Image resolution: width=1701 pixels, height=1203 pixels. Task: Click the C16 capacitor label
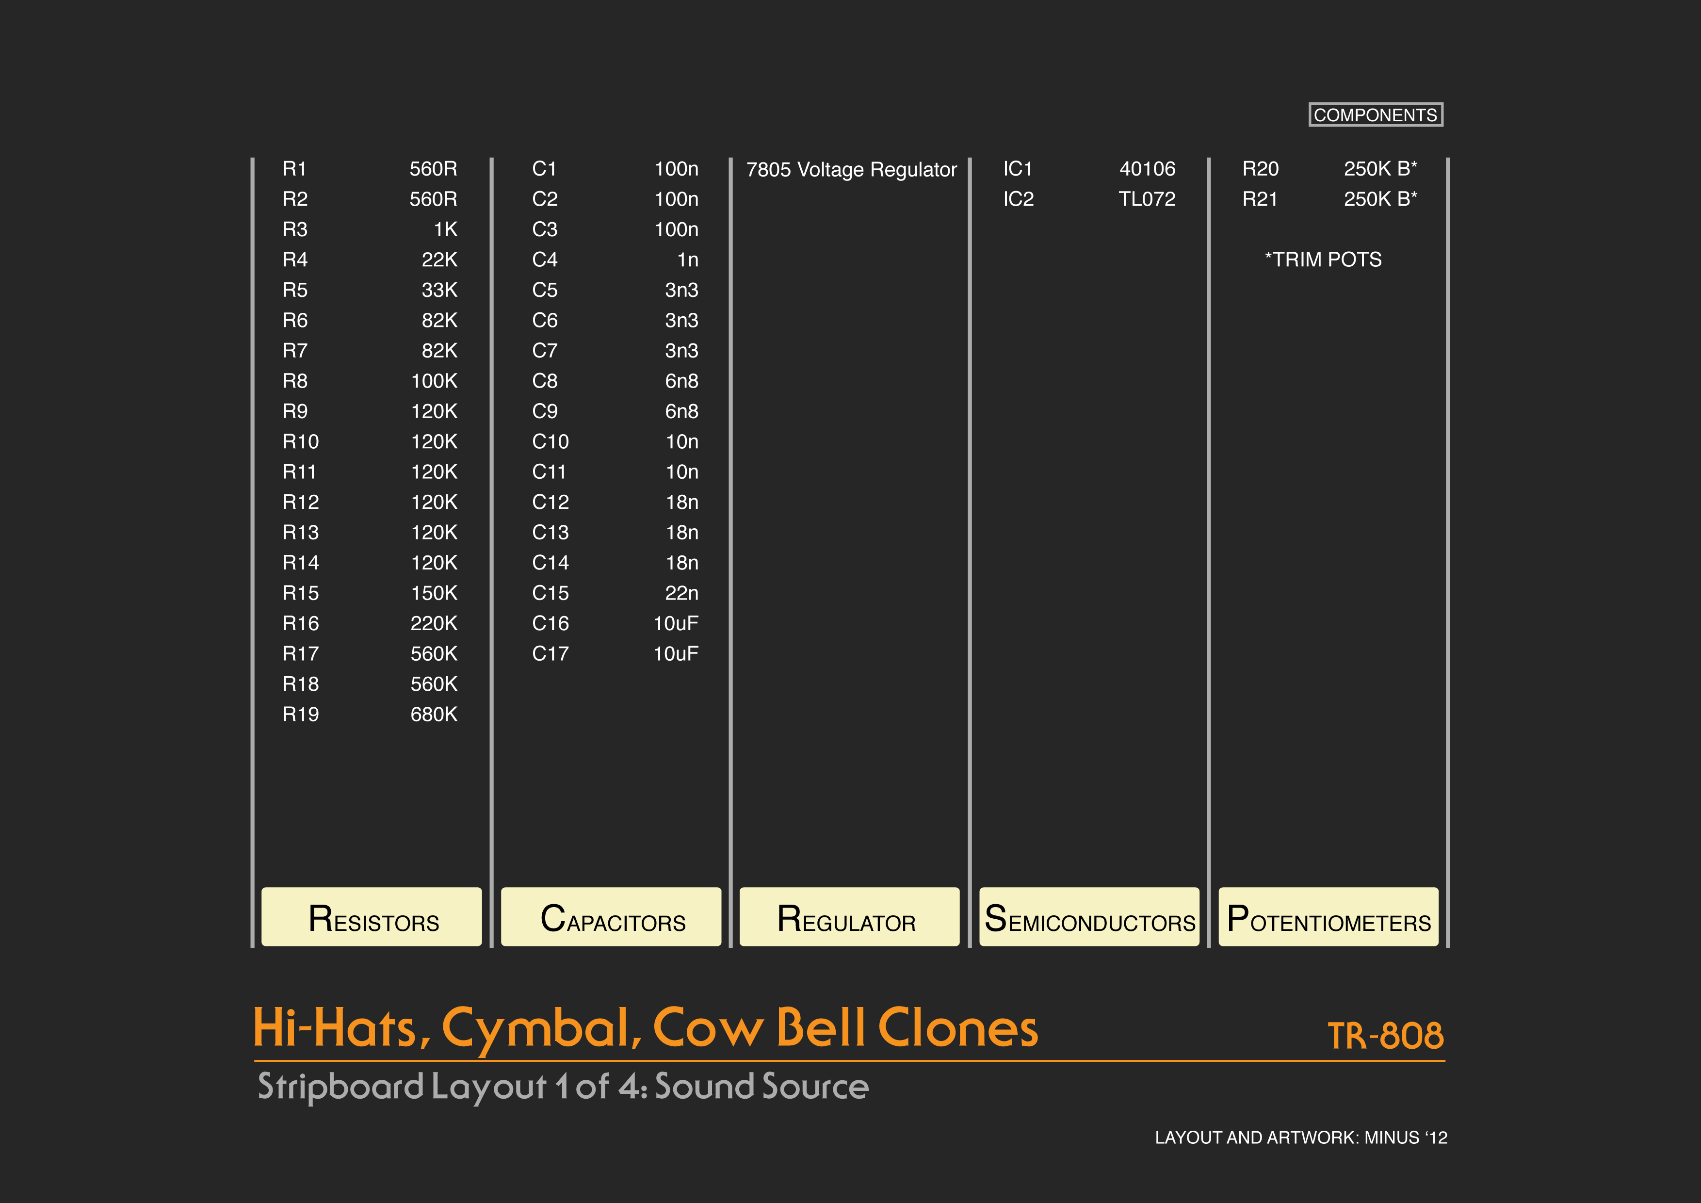click(551, 624)
